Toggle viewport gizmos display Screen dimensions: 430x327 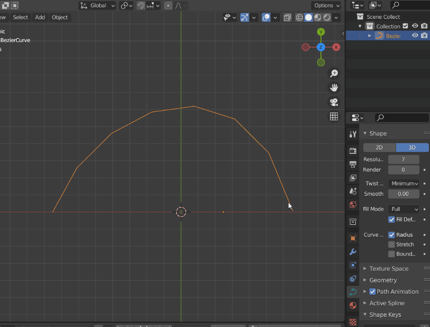tap(245, 18)
